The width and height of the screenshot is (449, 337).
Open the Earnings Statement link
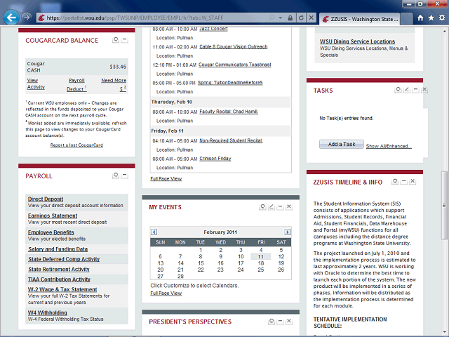click(x=53, y=216)
